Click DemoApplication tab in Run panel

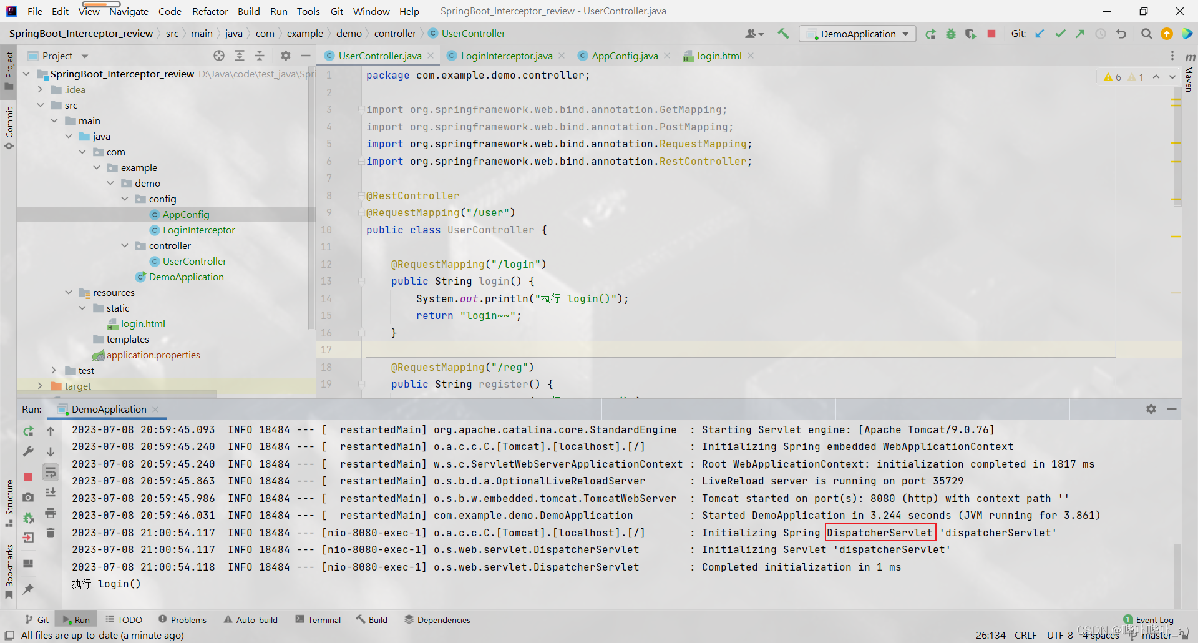(109, 409)
